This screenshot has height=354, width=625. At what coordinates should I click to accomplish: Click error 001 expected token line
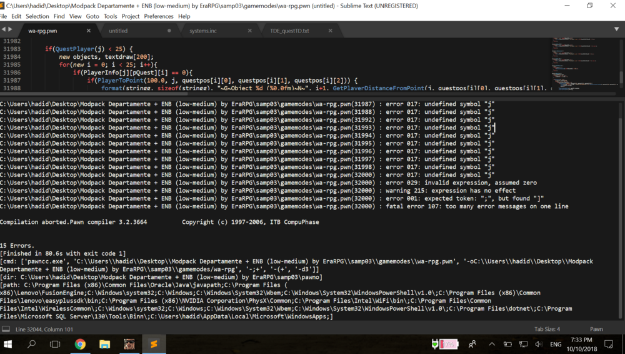[x=272, y=198]
